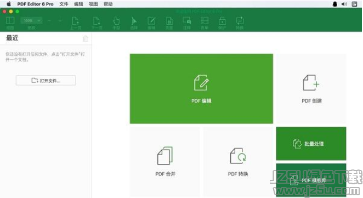Screen dimensions: 363x198
Task: Open the PDF Editor 6 Pro app menu
Action: 36,4
